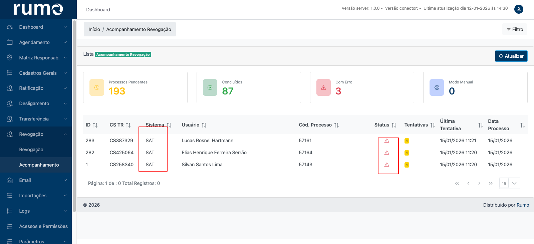Sort by Cód. Processo column

[x=336, y=125]
